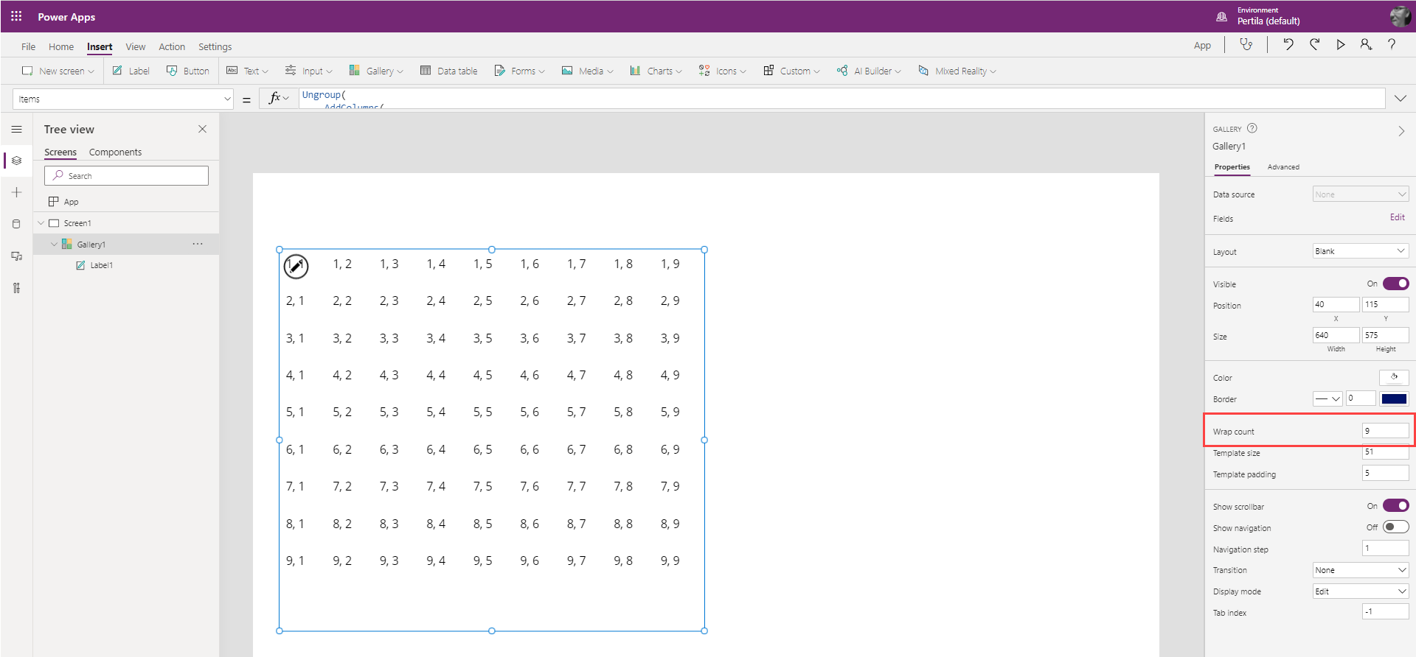
Task: Open the Data cylinder icon in sidebar
Action: click(16, 224)
